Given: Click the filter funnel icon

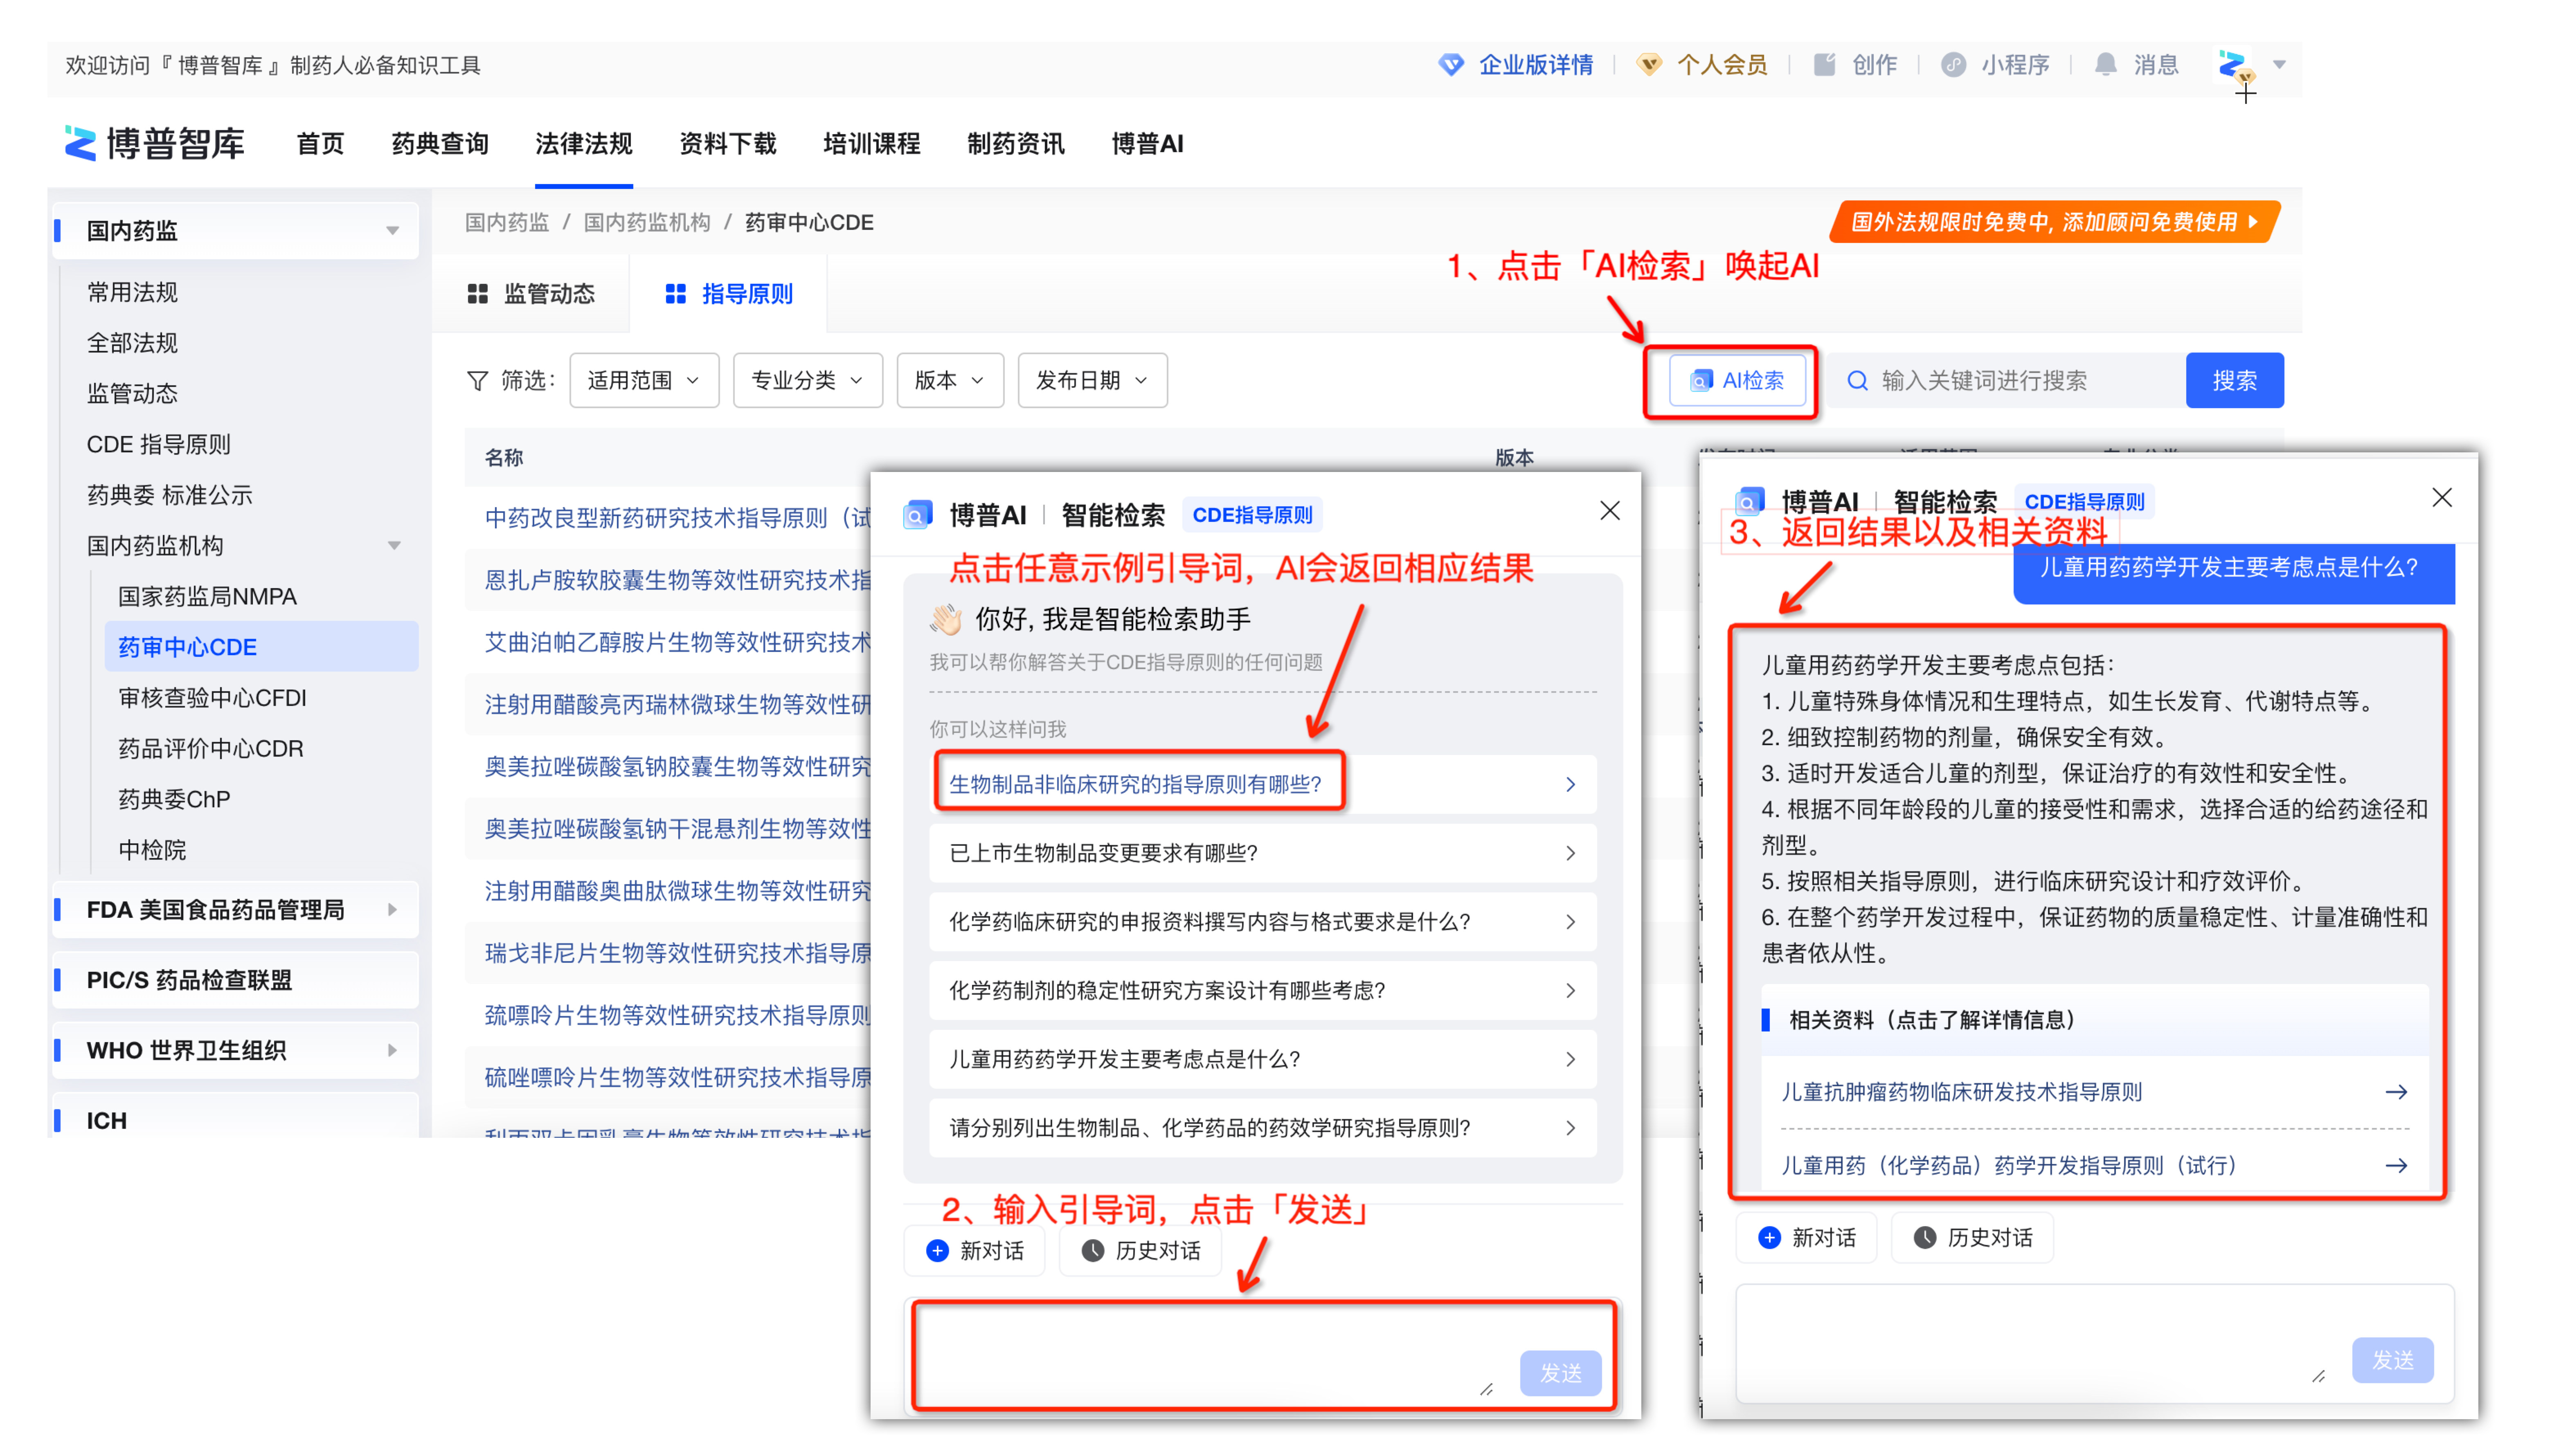Looking at the screenshot, I should coord(478,381).
